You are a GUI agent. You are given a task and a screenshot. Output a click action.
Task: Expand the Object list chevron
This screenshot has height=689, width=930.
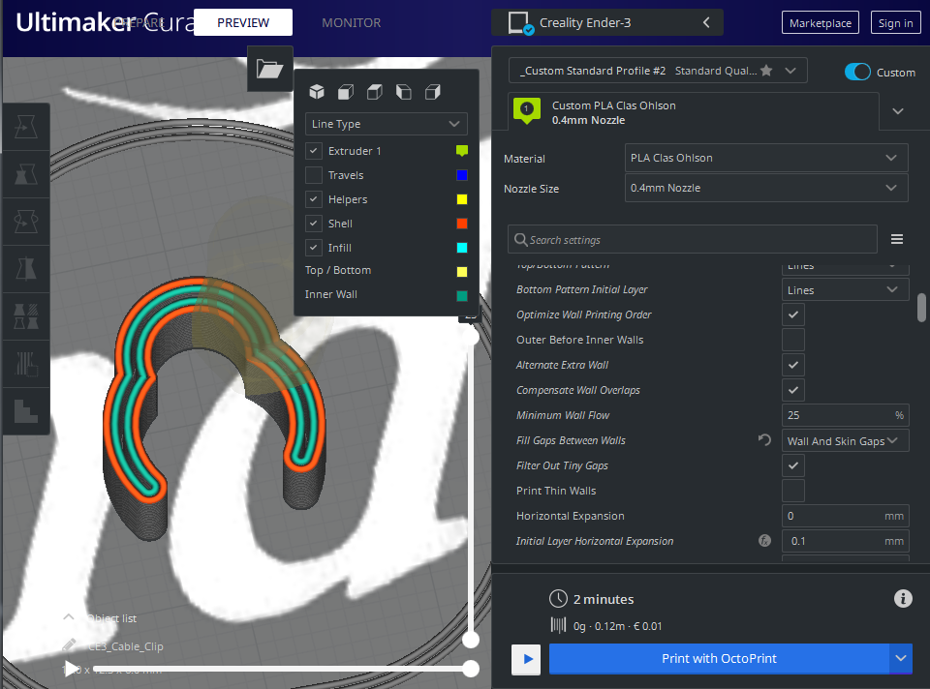click(x=69, y=617)
